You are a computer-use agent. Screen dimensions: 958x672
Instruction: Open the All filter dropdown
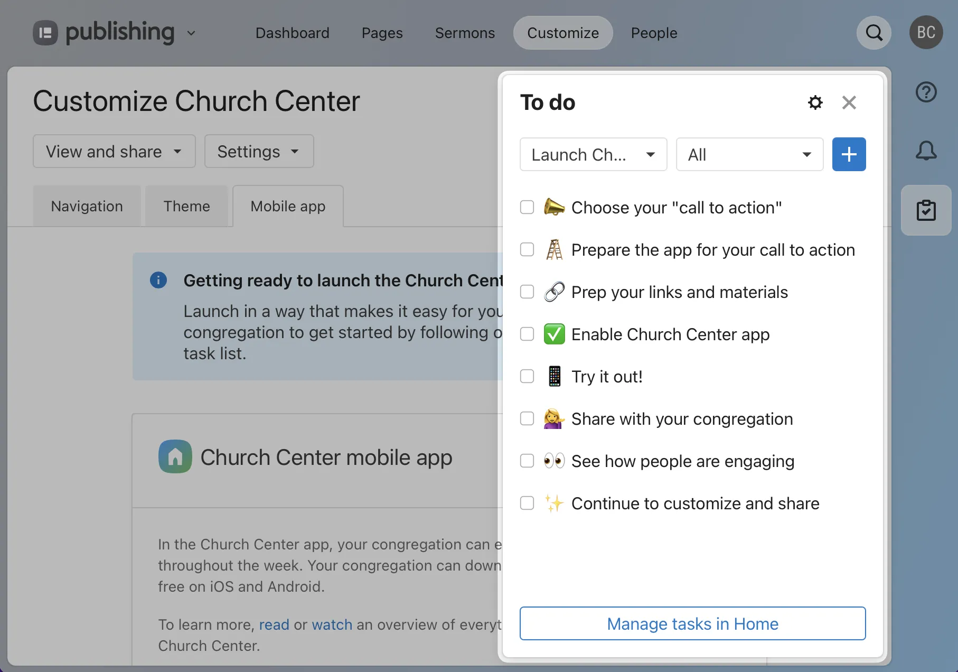pos(749,154)
